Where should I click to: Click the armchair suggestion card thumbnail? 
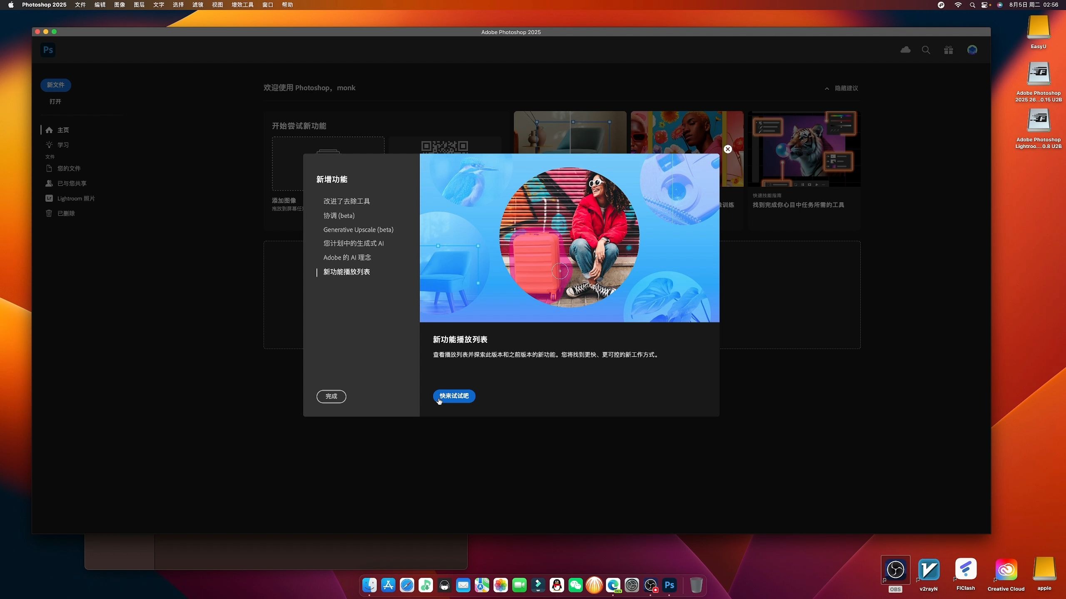coord(570,132)
